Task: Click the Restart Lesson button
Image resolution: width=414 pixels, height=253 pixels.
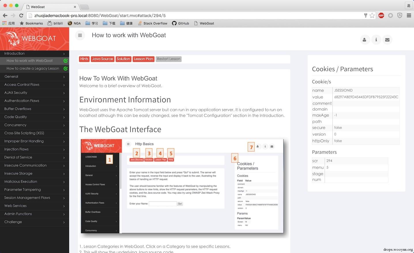Action: click(169, 59)
